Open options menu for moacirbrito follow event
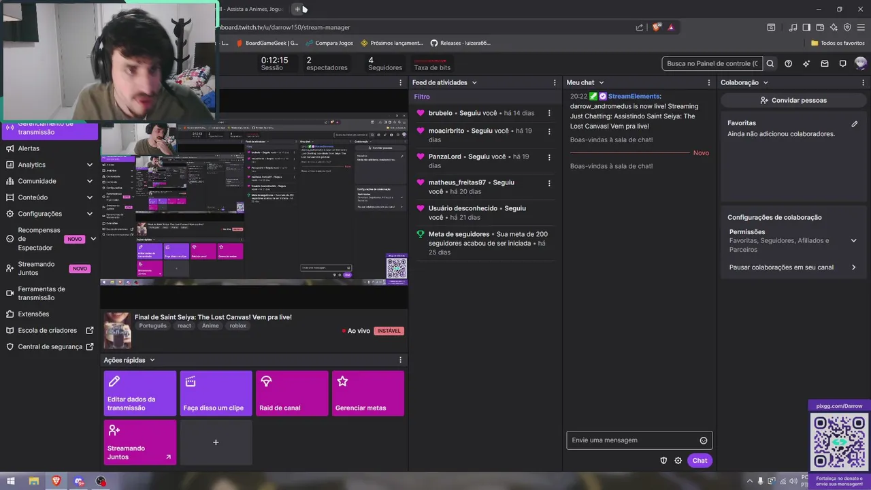 pyautogui.click(x=549, y=131)
